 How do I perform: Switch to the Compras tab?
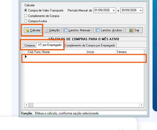tap(30, 45)
